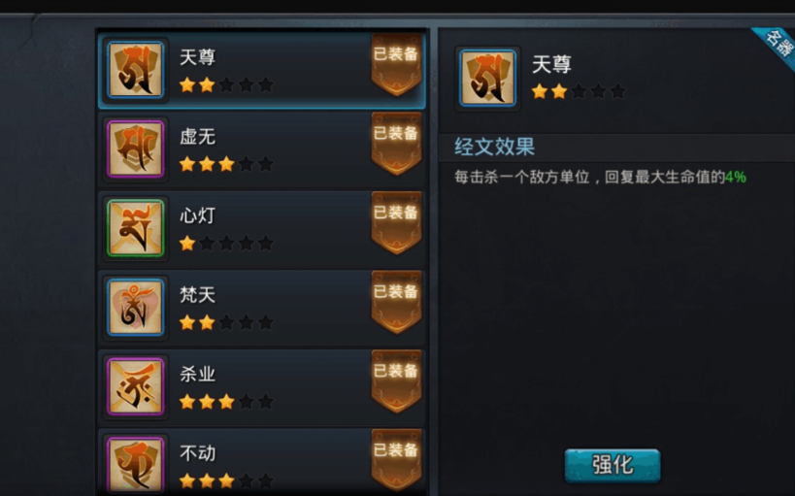Image resolution: width=795 pixels, height=496 pixels.
Task: Select the 虚无 scripture icon
Action: click(x=135, y=149)
